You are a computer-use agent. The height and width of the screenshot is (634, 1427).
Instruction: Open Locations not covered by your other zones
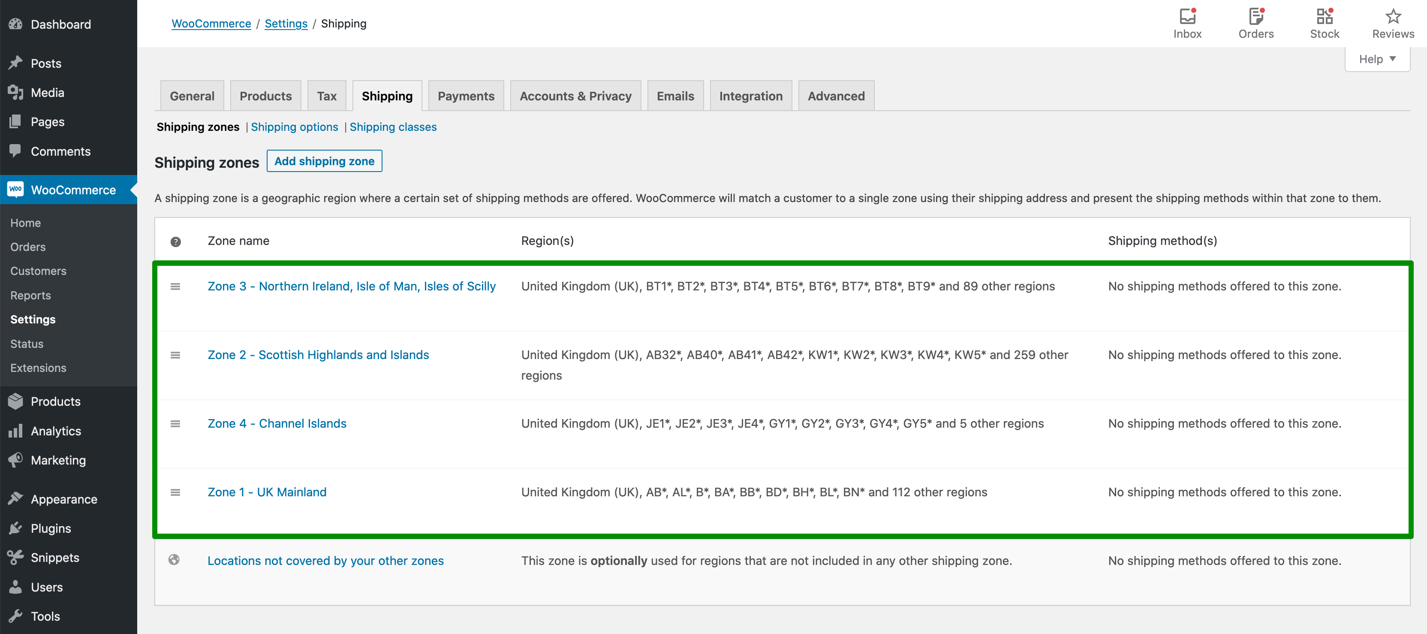tap(326, 561)
